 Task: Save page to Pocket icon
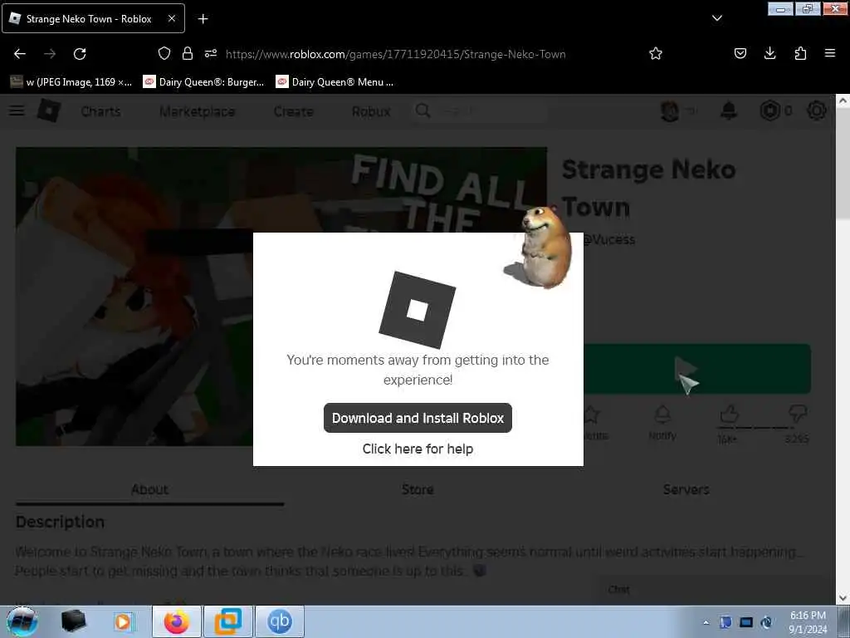click(740, 53)
